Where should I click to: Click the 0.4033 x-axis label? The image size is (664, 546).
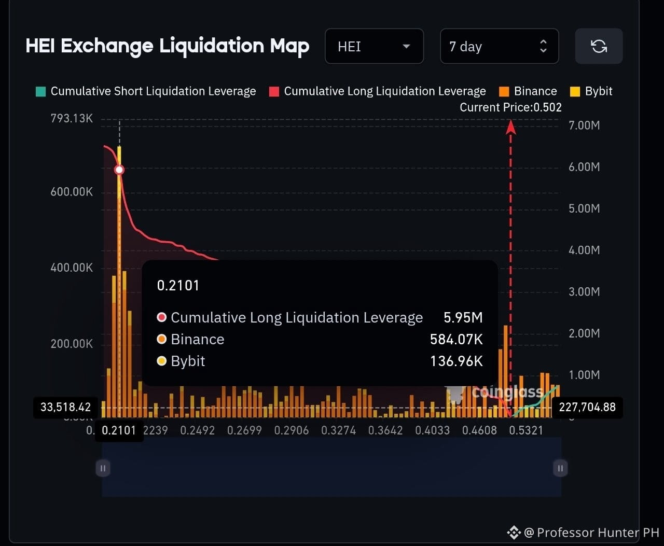pyautogui.click(x=433, y=430)
